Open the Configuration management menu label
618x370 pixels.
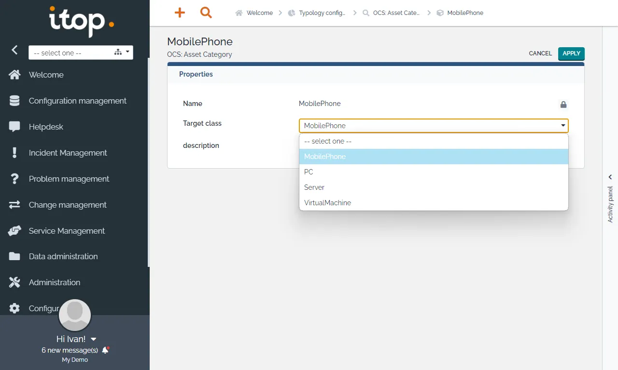[x=78, y=101]
